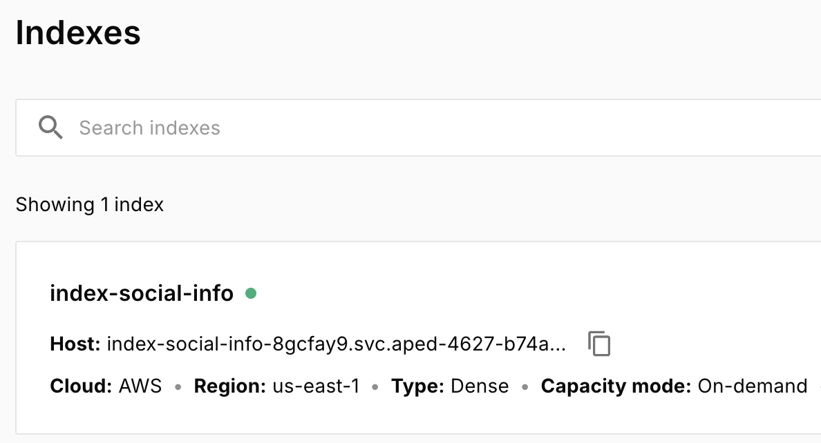Click the search icon inside the Indexes search field

pos(50,128)
